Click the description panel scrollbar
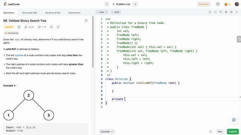Screen dimensions: 241x135 93,42
